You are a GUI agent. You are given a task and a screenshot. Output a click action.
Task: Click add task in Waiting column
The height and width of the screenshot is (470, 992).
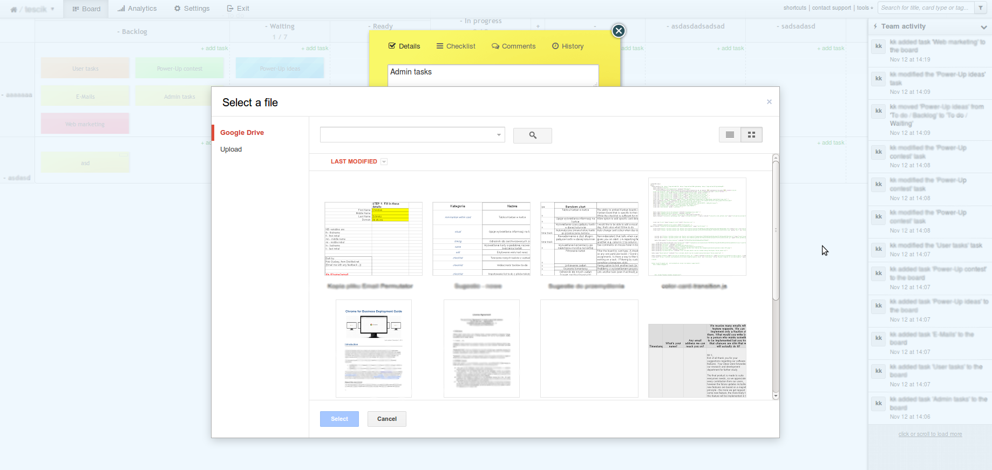315,49
